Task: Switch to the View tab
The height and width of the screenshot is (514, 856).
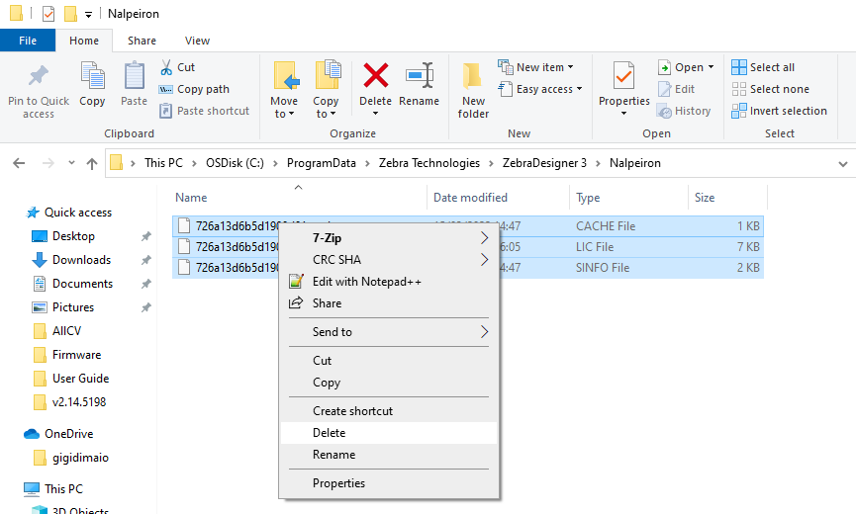Action: click(197, 41)
